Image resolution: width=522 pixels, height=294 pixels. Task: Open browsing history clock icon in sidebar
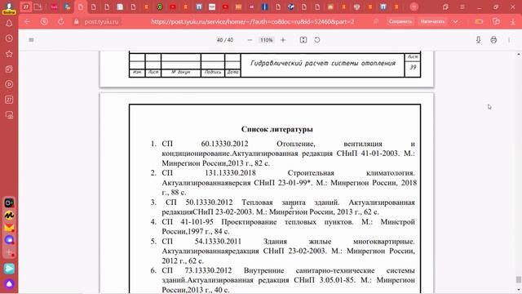coord(9,38)
